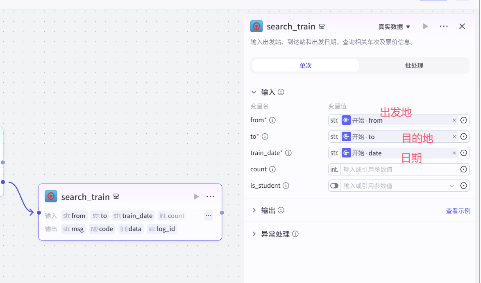Screen dimensions: 481x283
Task: Open the 查看示例 link
Action: tap(458, 211)
